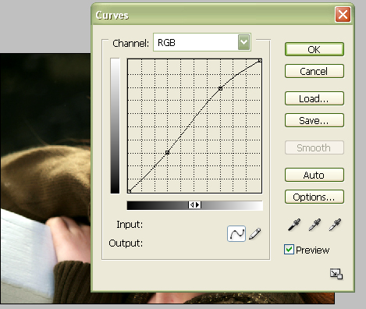Click the RGB channel combo box
This screenshot has height=309, width=366.
coord(202,42)
